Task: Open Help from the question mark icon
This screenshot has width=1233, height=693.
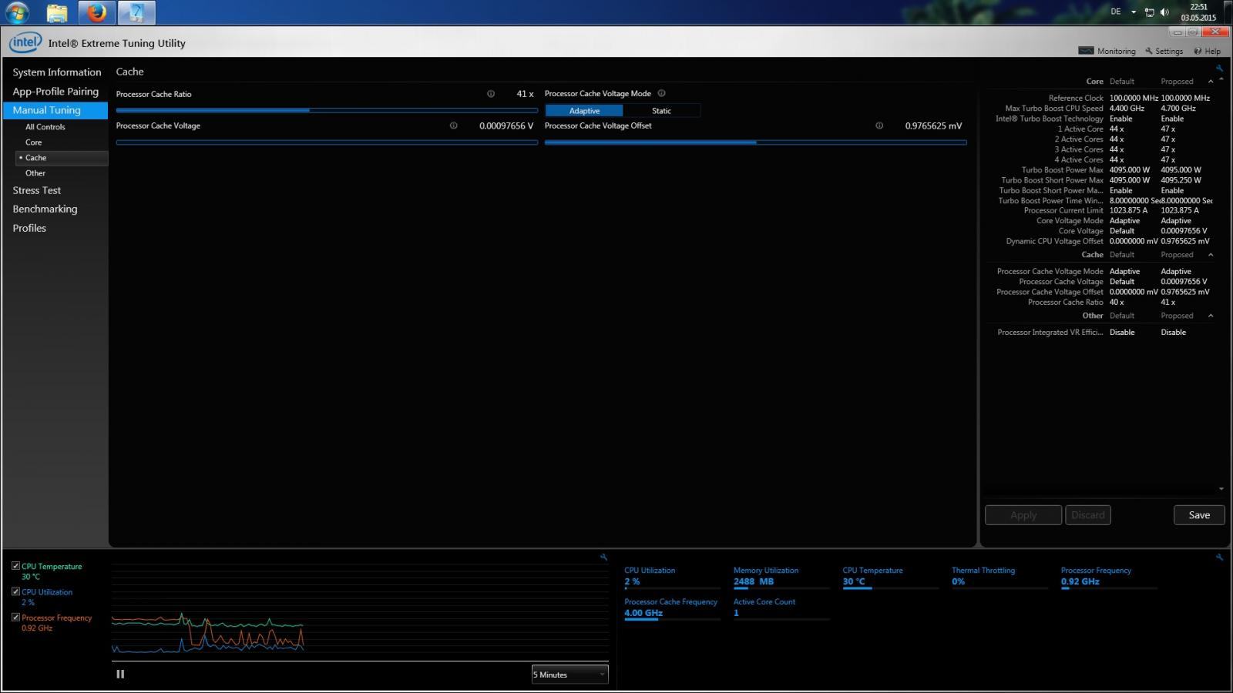Action: 1198,51
